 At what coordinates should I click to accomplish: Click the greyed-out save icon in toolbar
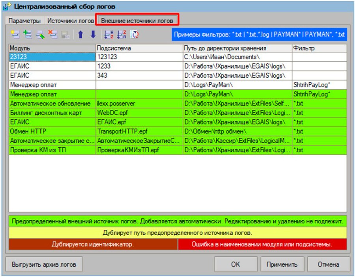pyautogui.click(x=65, y=35)
